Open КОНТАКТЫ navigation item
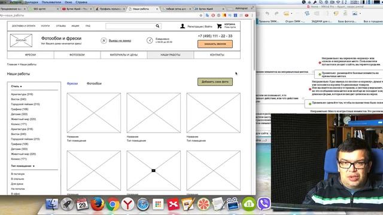 tap(217, 55)
